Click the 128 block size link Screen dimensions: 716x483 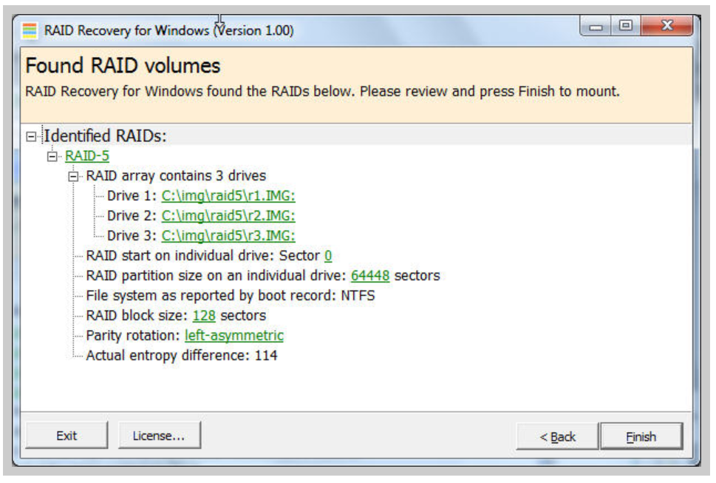click(204, 315)
